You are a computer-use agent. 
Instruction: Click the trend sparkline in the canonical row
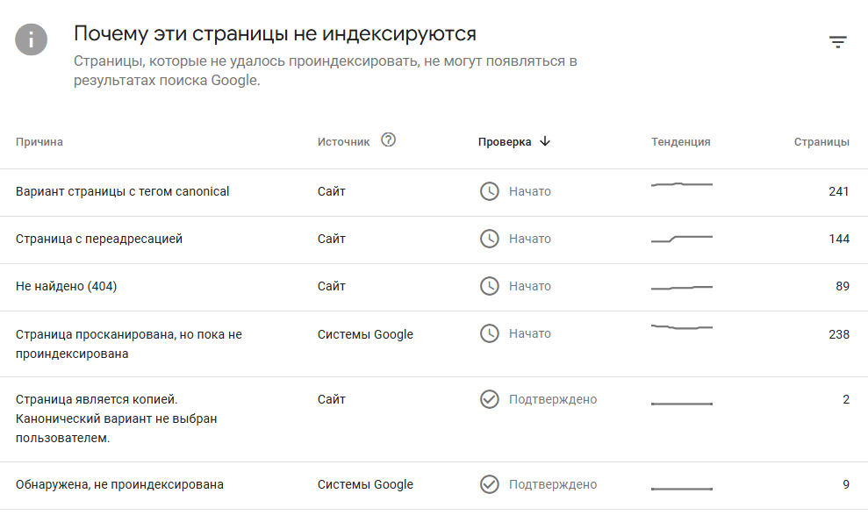click(682, 185)
